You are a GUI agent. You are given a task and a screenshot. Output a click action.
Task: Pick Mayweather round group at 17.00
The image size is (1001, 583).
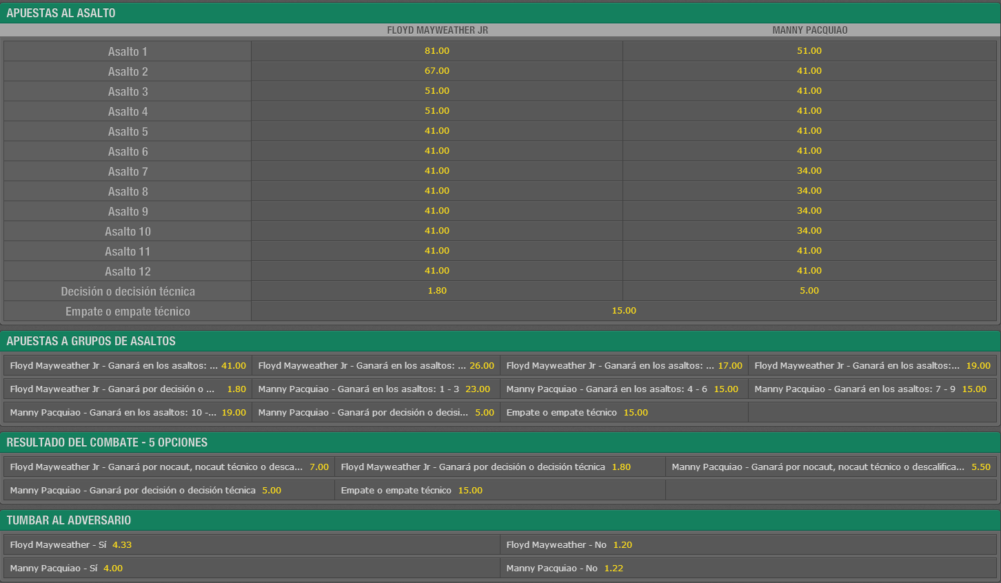[624, 366]
